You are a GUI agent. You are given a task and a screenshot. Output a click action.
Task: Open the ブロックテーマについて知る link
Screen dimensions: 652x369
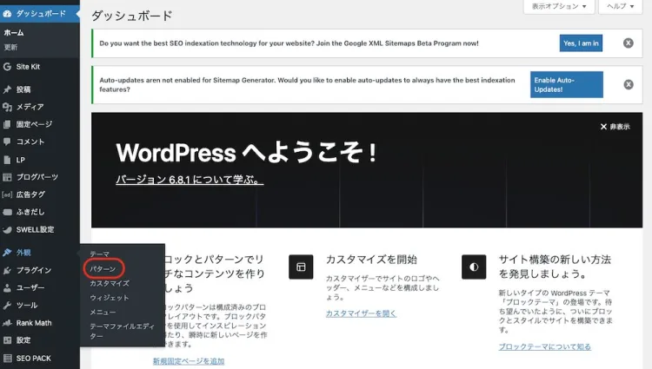[545, 346]
